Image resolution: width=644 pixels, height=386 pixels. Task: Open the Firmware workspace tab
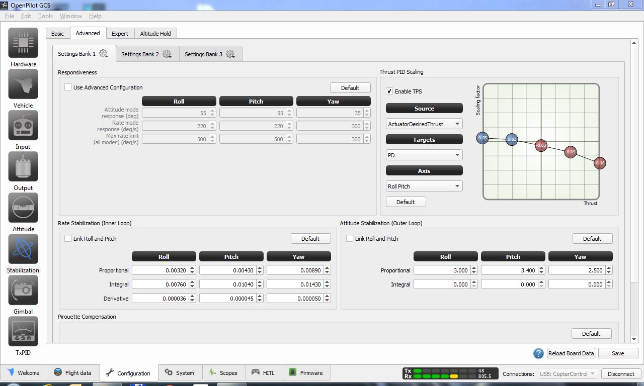(x=306, y=373)
